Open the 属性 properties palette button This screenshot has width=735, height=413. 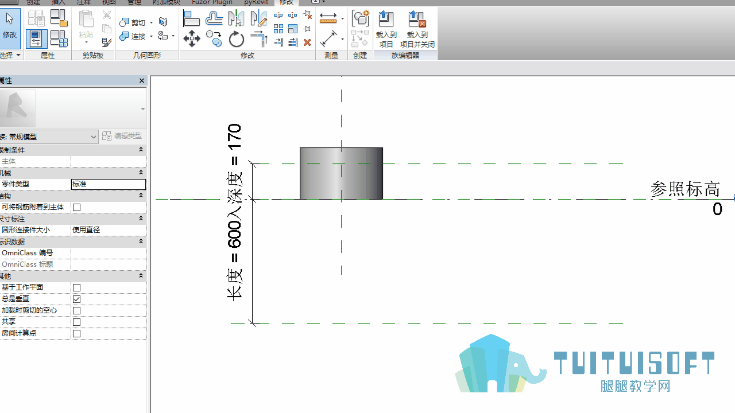[36, 38]
